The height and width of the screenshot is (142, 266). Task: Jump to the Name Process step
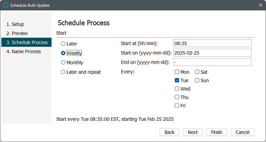24,51
